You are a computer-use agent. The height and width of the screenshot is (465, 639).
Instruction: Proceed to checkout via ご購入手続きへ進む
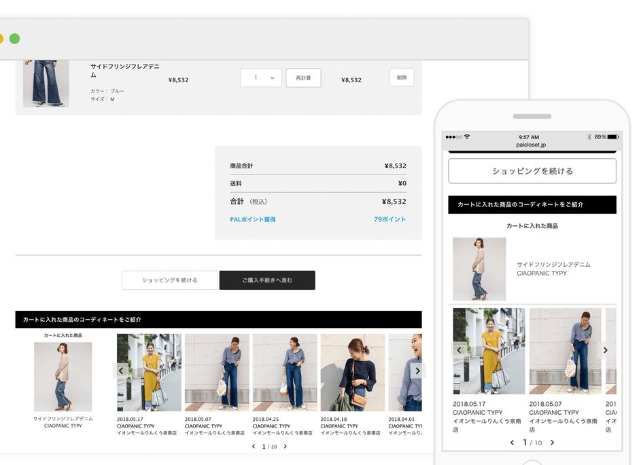266,280
